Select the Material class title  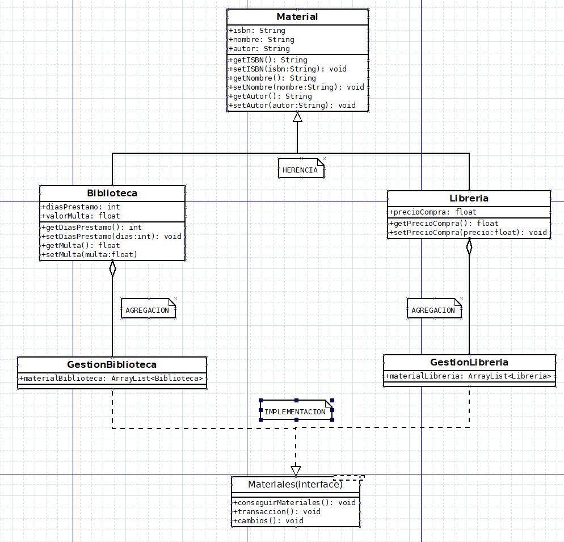point(297,17)
